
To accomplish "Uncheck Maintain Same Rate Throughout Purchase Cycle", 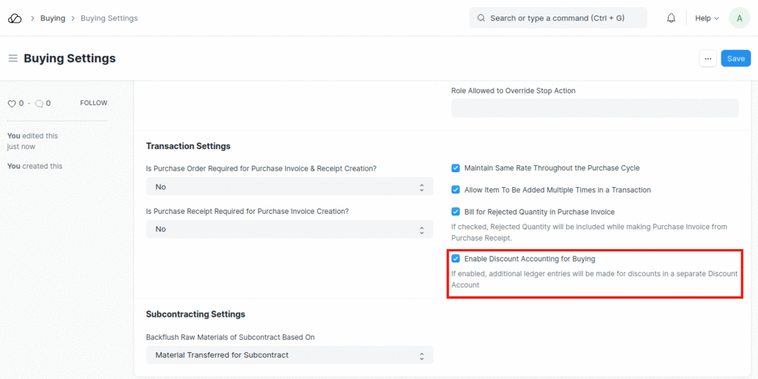I will [x=456, y=168].
